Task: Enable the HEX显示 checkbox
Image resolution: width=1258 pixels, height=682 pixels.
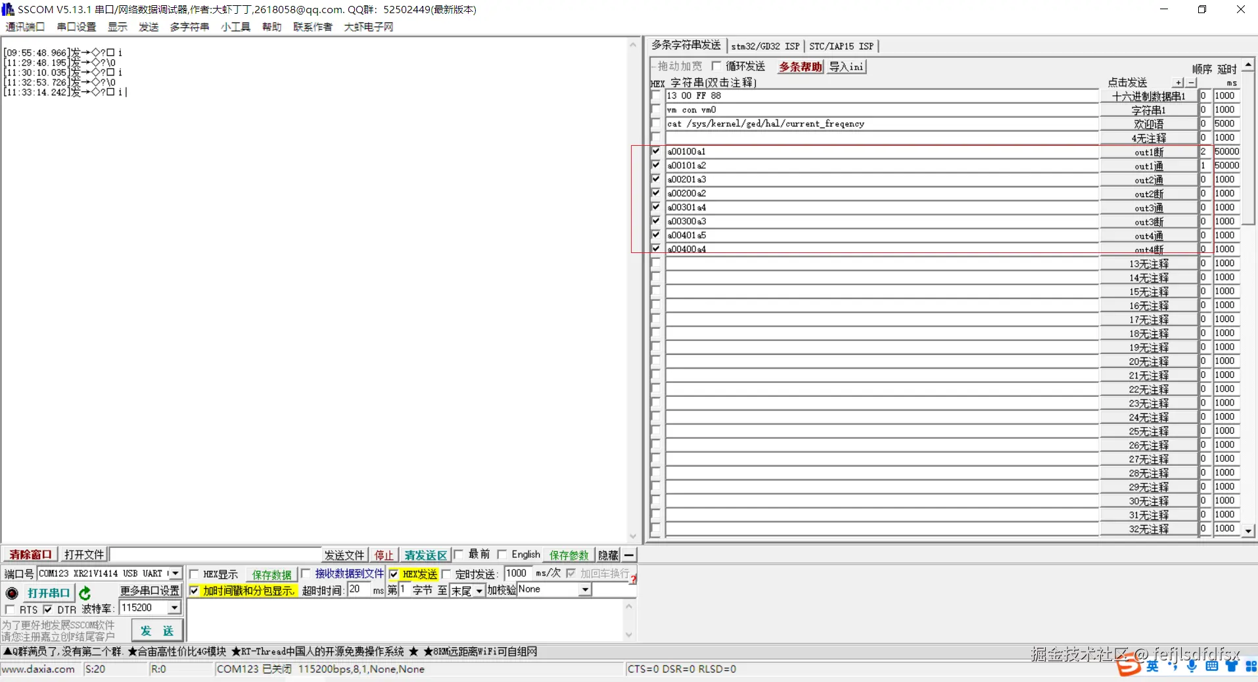Action: pyautogui.click(x=194, y=574)
